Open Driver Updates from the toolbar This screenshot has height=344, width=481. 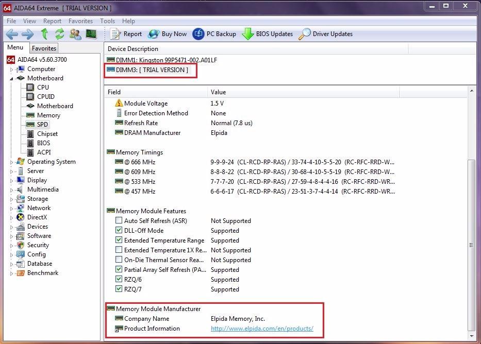[326, 34]
